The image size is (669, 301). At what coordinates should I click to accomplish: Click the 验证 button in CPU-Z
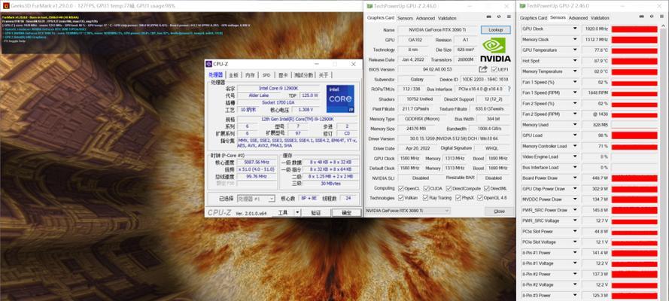315,212
